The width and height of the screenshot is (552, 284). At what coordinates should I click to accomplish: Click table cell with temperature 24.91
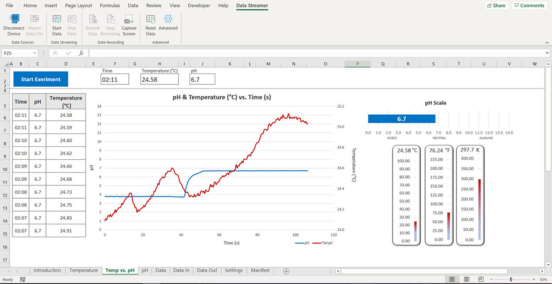tap(66, 231)
